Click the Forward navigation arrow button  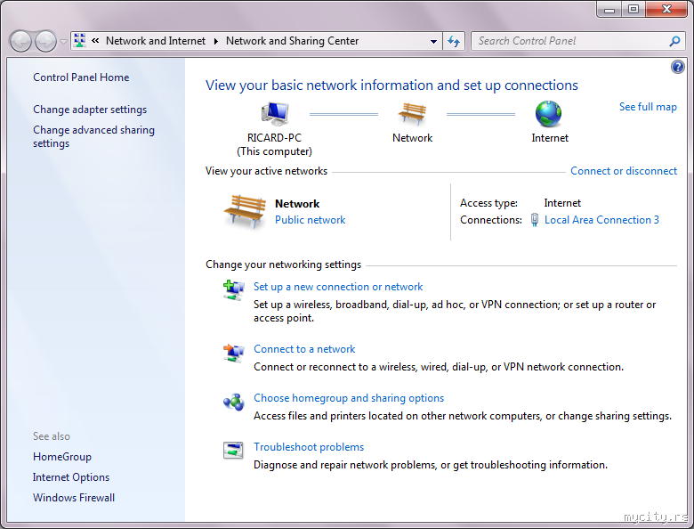(x=45, y=42)
